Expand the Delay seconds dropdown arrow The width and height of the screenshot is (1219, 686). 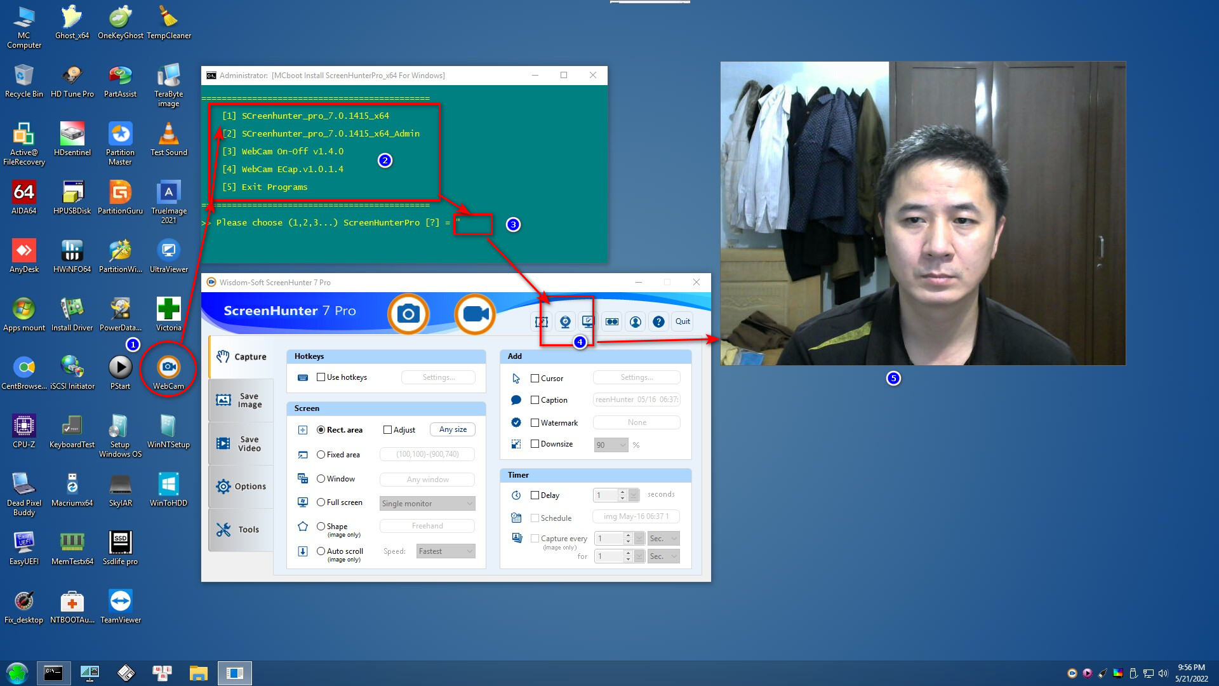(x=634, y=495)
